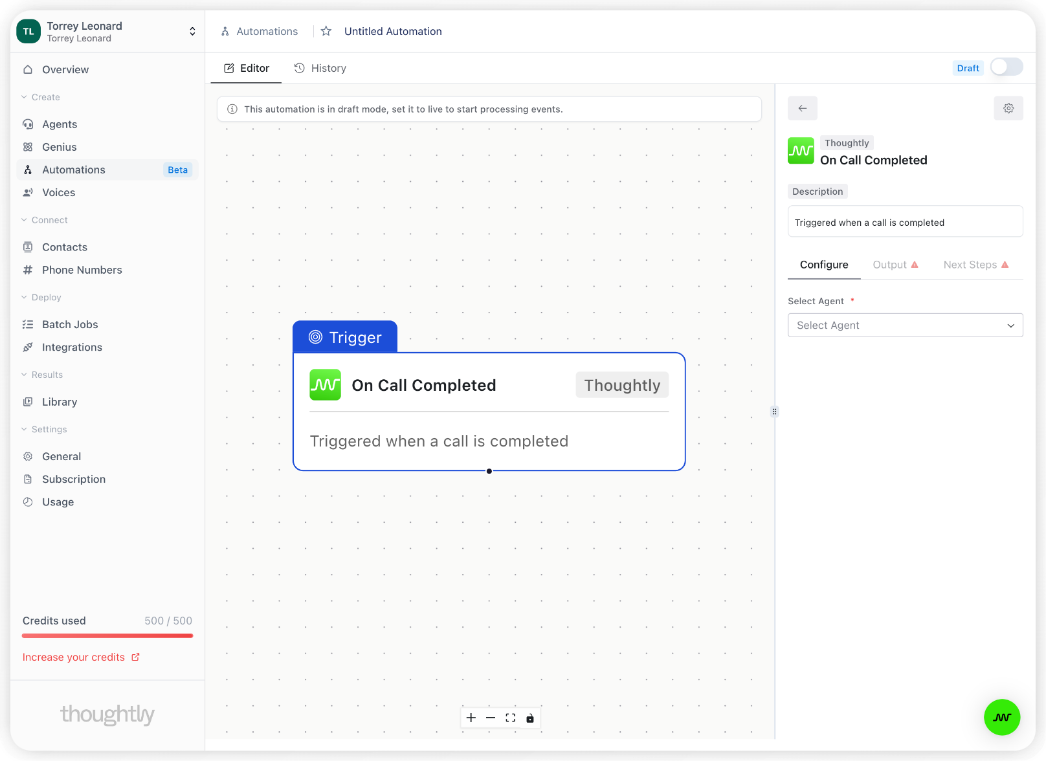The height and width of the screenshot is (761, 1046).
Task: Click the Credits used progress bar
Action: click(107, 635)
